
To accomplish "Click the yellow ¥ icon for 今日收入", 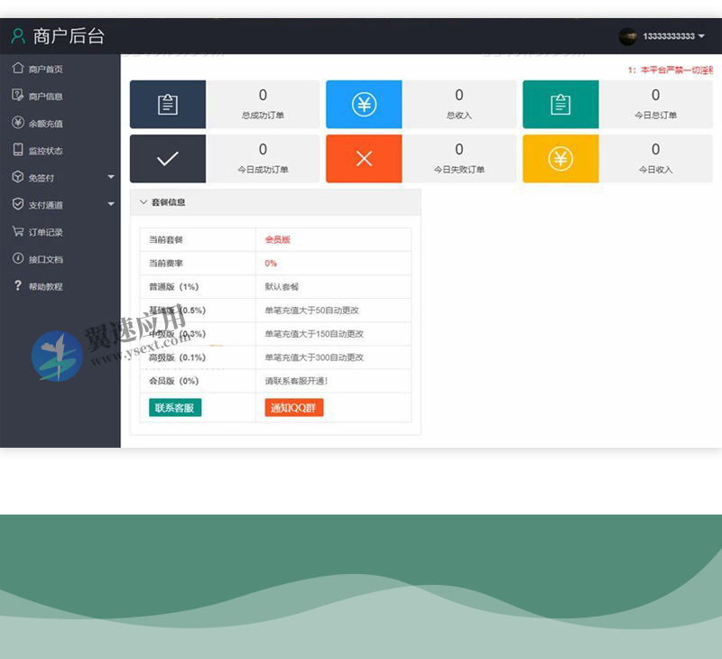I will coord(560,158).
